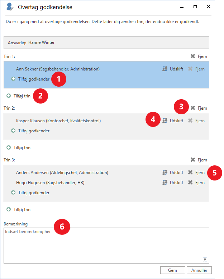Click Udskift label for Ann Sekner
The image size is (224, 279).
point(176,69)
